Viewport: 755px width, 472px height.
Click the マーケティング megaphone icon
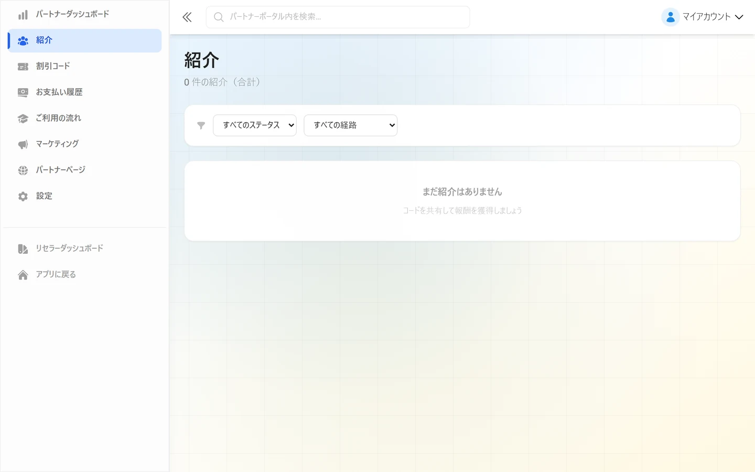coord(23,144)
